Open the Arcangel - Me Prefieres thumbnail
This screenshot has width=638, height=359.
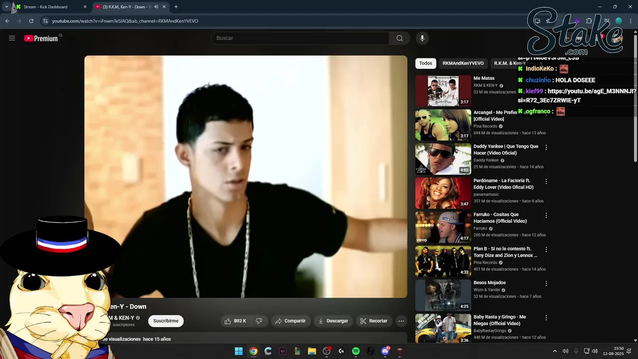(443, 125)
